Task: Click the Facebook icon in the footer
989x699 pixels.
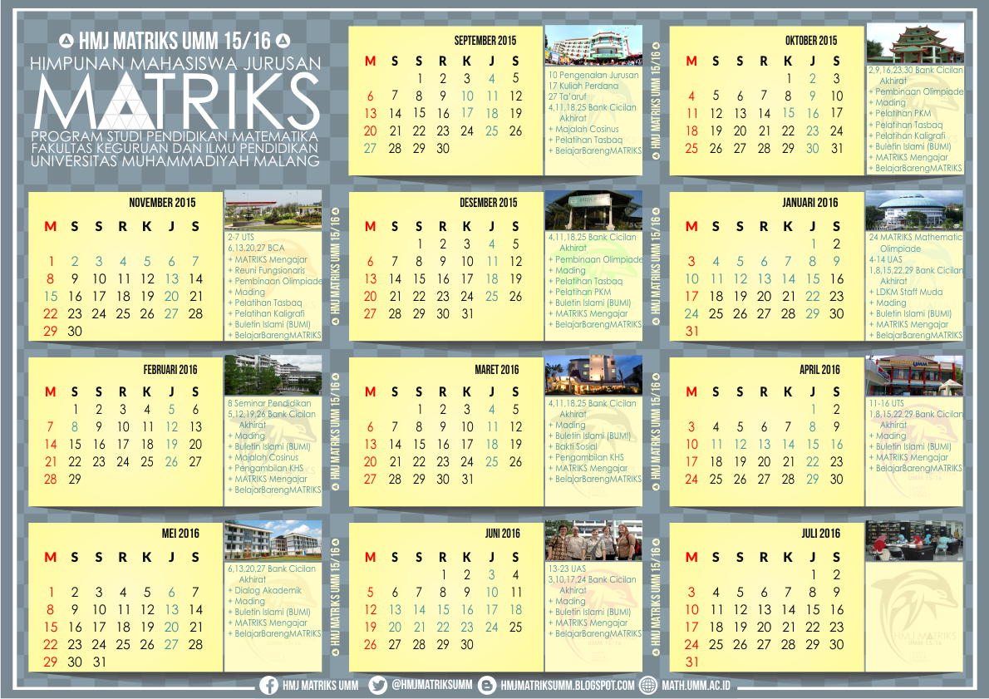Action: coord(268,687)
